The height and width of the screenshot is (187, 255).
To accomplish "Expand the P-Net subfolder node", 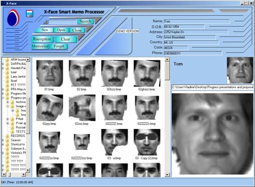I will [x=8, y=119].
